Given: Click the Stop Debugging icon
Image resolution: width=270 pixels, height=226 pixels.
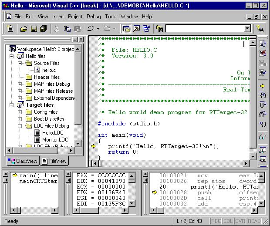Looking at the screenshot, I should [x=263, y=54].
